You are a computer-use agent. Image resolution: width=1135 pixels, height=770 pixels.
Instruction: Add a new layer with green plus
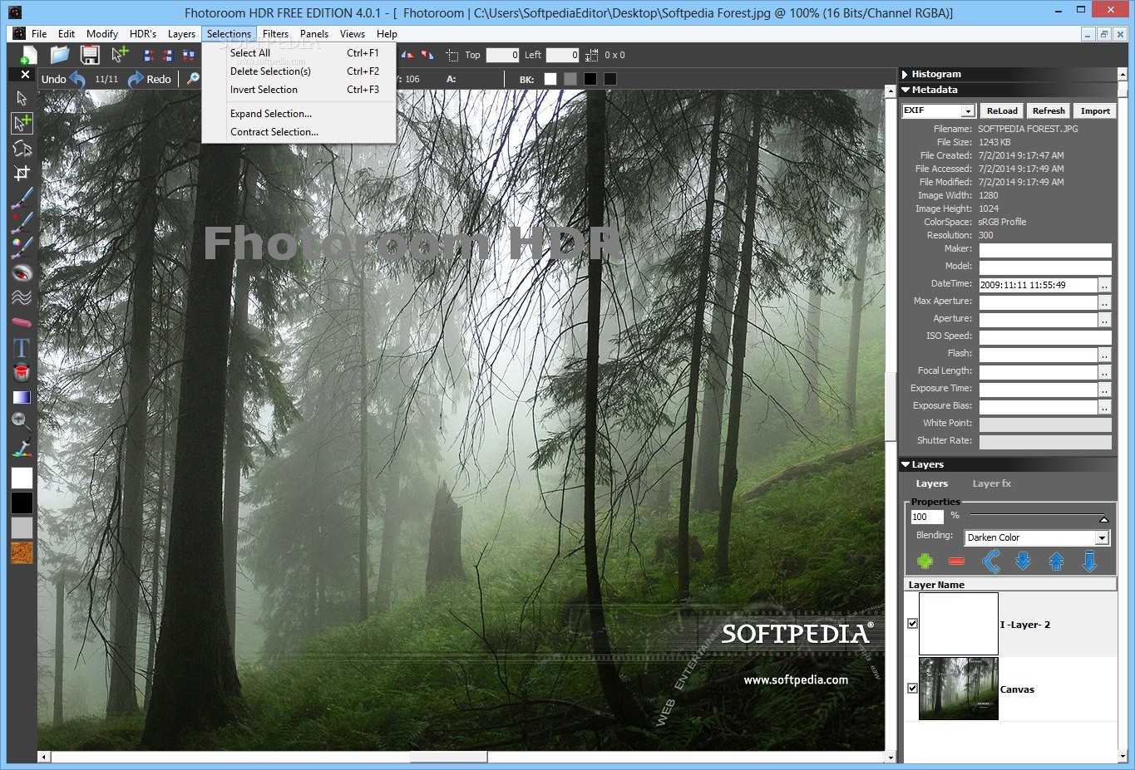tap(925, 562)
